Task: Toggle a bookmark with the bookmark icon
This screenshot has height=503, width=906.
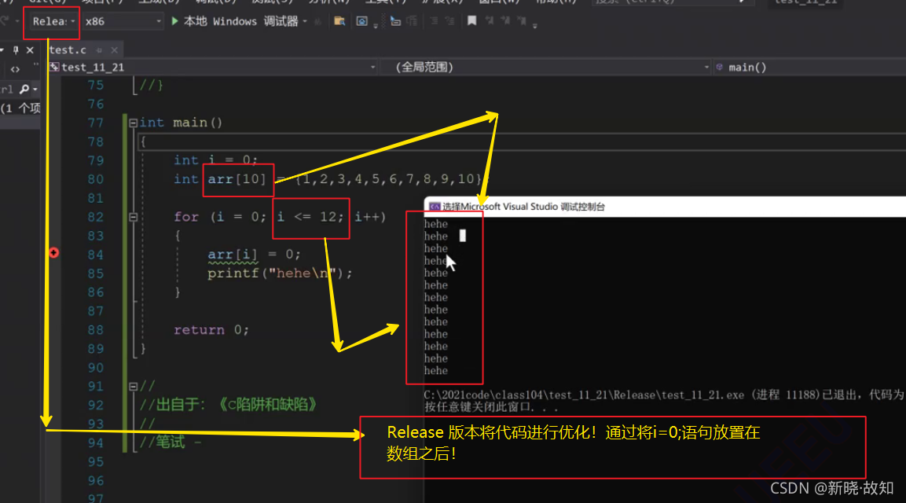Action: point(472,20)
